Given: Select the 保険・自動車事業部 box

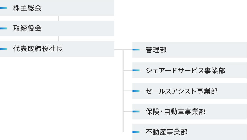Looking at the screenshot, I should point(190,111).
